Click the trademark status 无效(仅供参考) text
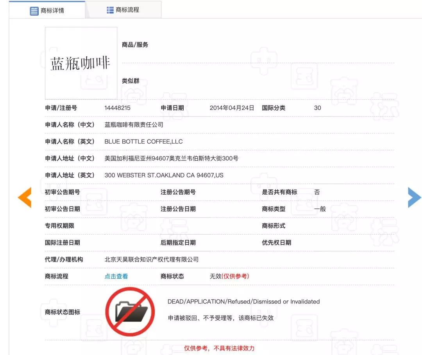 click(229, 276)
